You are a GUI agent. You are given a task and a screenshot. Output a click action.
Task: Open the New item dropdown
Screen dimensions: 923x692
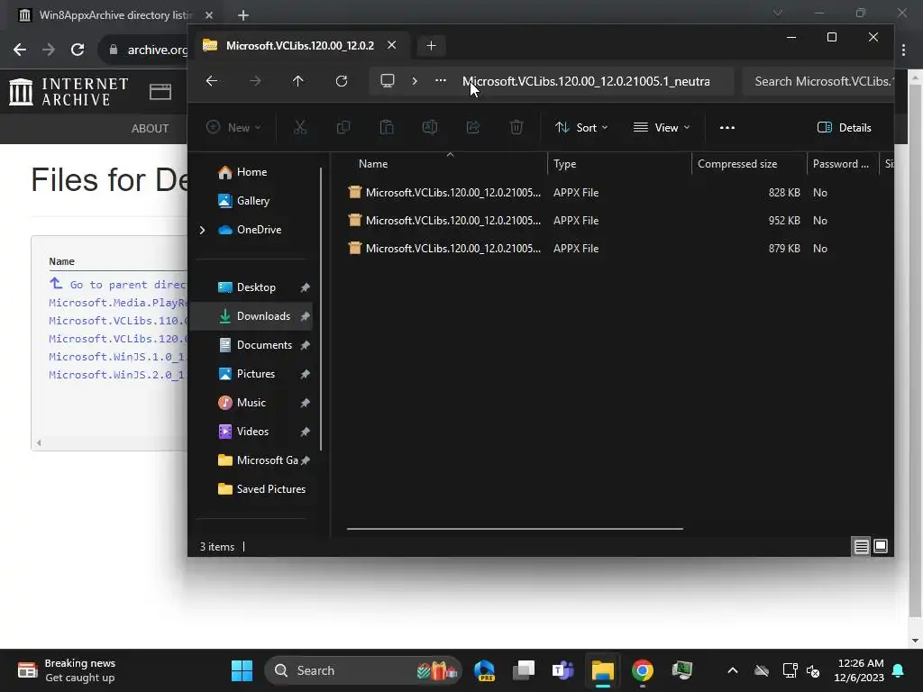[x=233, y=127]
